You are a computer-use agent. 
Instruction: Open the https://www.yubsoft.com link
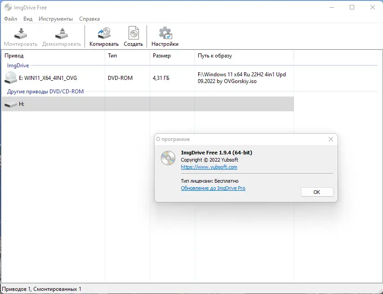(x=209, y=167)
